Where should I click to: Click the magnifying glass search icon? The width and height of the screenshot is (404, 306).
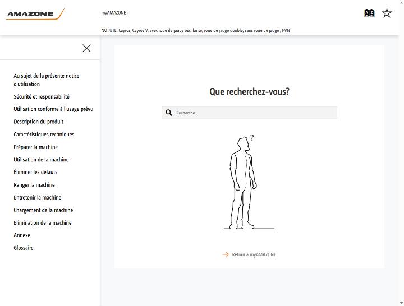point(169,113)
